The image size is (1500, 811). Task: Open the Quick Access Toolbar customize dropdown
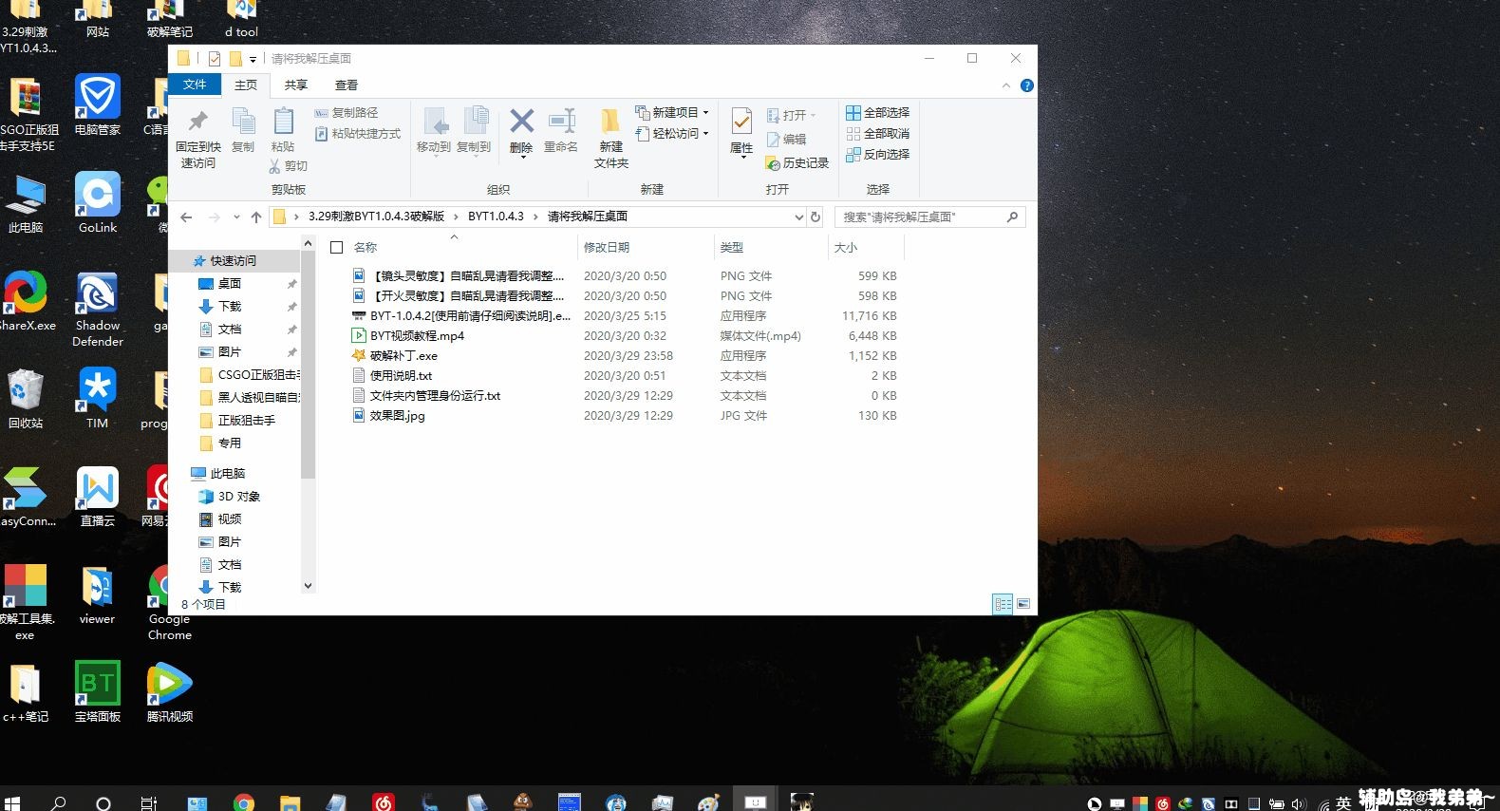253,59
